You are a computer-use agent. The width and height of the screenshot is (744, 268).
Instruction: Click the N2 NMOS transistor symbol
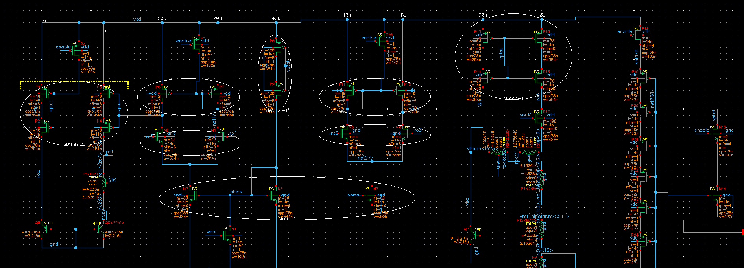[192, 195]
